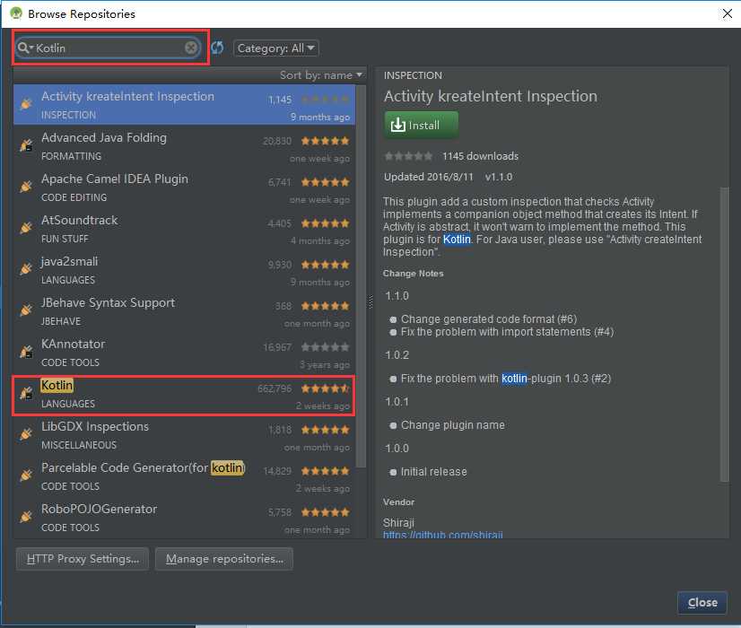The image size is (741, 628).
Task: Click the Close button
Action: [702, 603]
